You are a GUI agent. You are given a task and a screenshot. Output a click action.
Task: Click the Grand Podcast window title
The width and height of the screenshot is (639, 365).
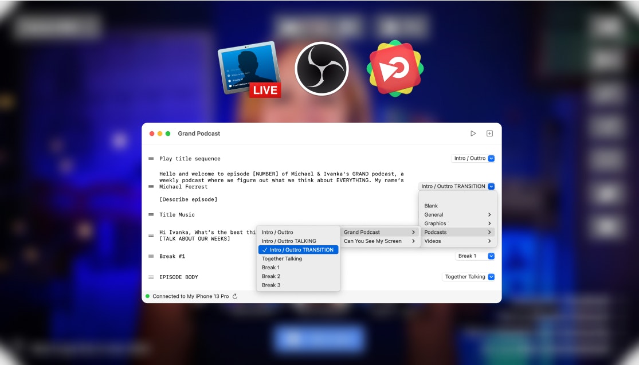point(199,133)
